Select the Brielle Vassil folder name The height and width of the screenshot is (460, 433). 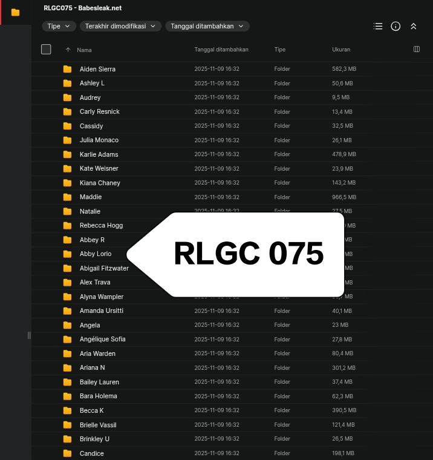pyautogui.click(x=98, y=425)
